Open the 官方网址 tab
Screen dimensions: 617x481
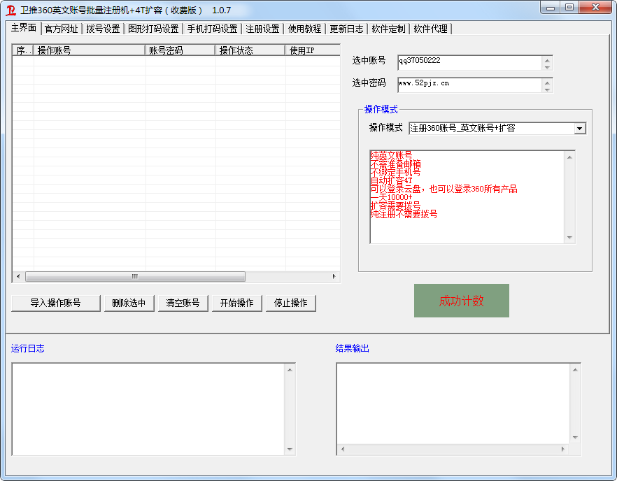61,29
